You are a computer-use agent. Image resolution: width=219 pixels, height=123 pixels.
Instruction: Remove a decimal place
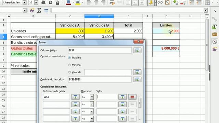(x=183, y=2)
